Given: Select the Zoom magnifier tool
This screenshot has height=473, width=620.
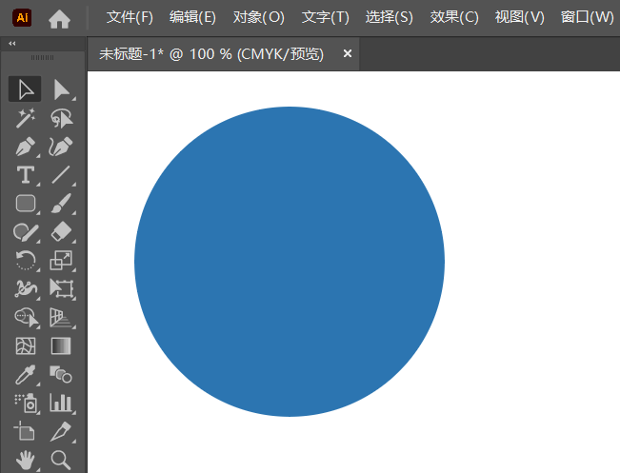Looking at the screenshot, I should 61,460.
